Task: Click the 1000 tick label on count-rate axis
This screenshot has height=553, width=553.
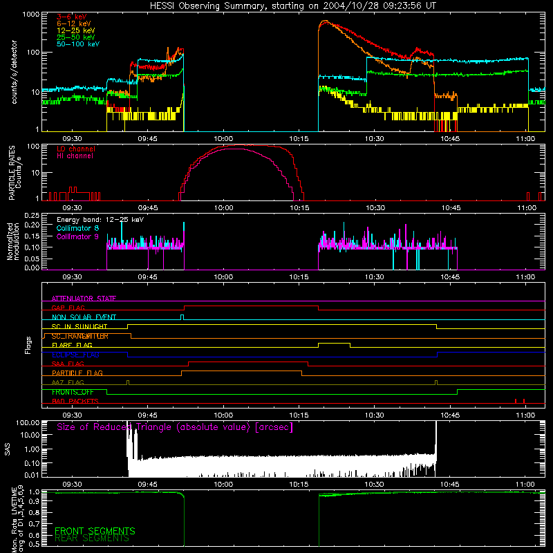Action: pos(30,15)
